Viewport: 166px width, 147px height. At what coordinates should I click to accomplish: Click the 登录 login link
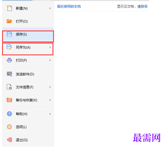(x=144, y=7)
